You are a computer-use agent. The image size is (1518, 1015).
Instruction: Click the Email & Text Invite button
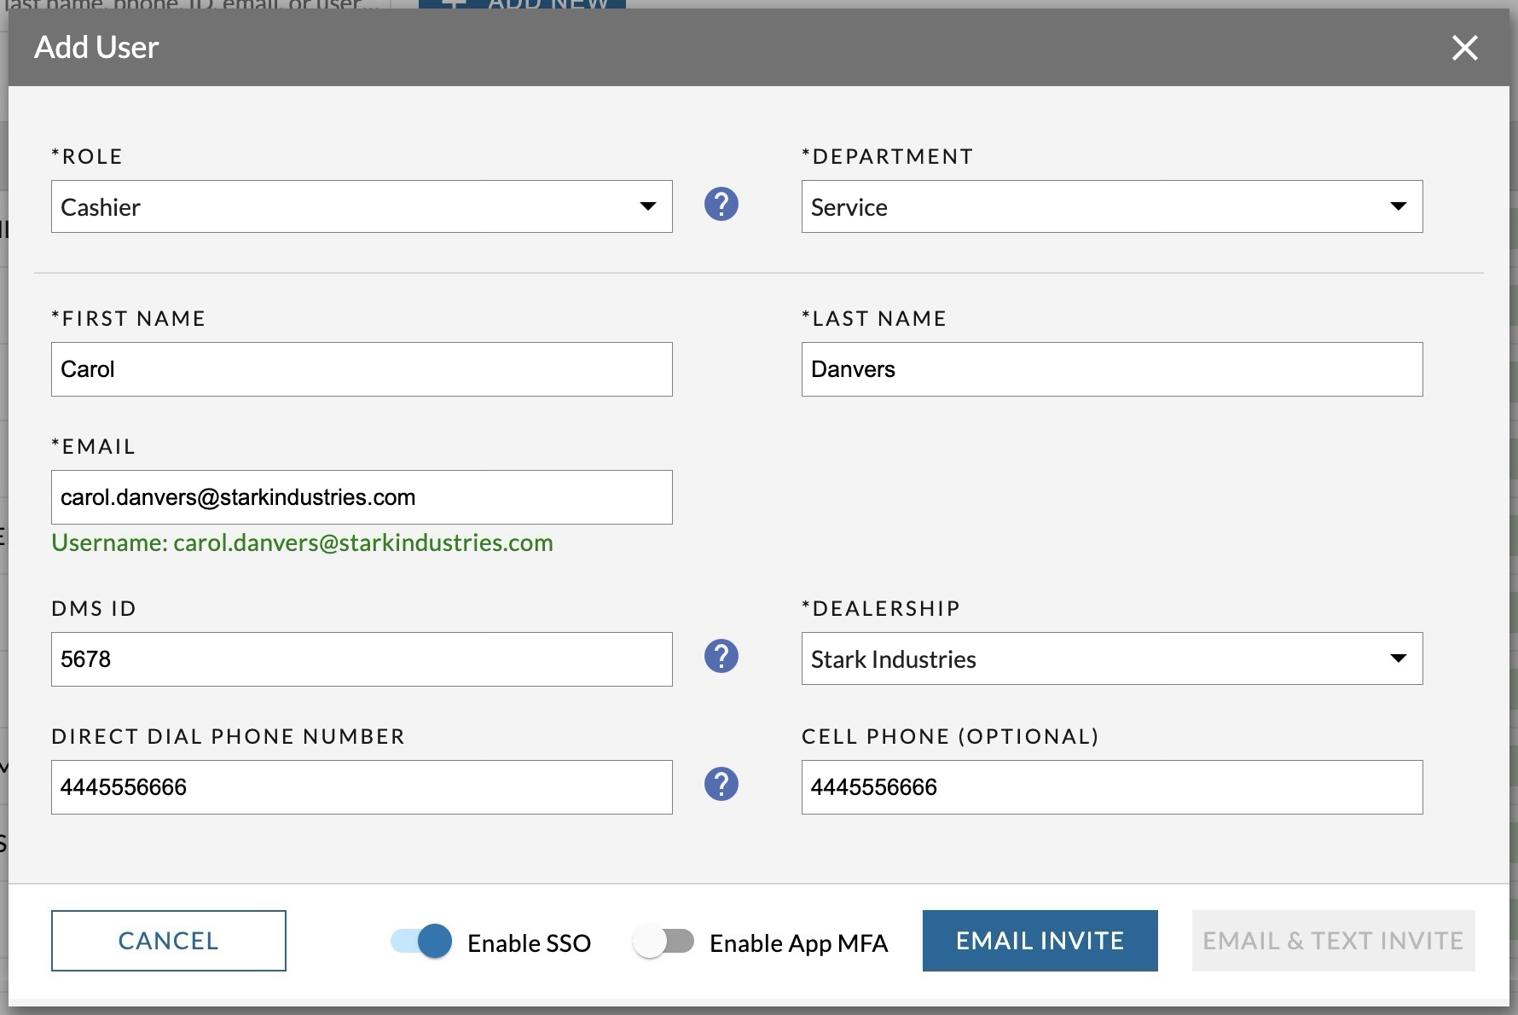1333,941
